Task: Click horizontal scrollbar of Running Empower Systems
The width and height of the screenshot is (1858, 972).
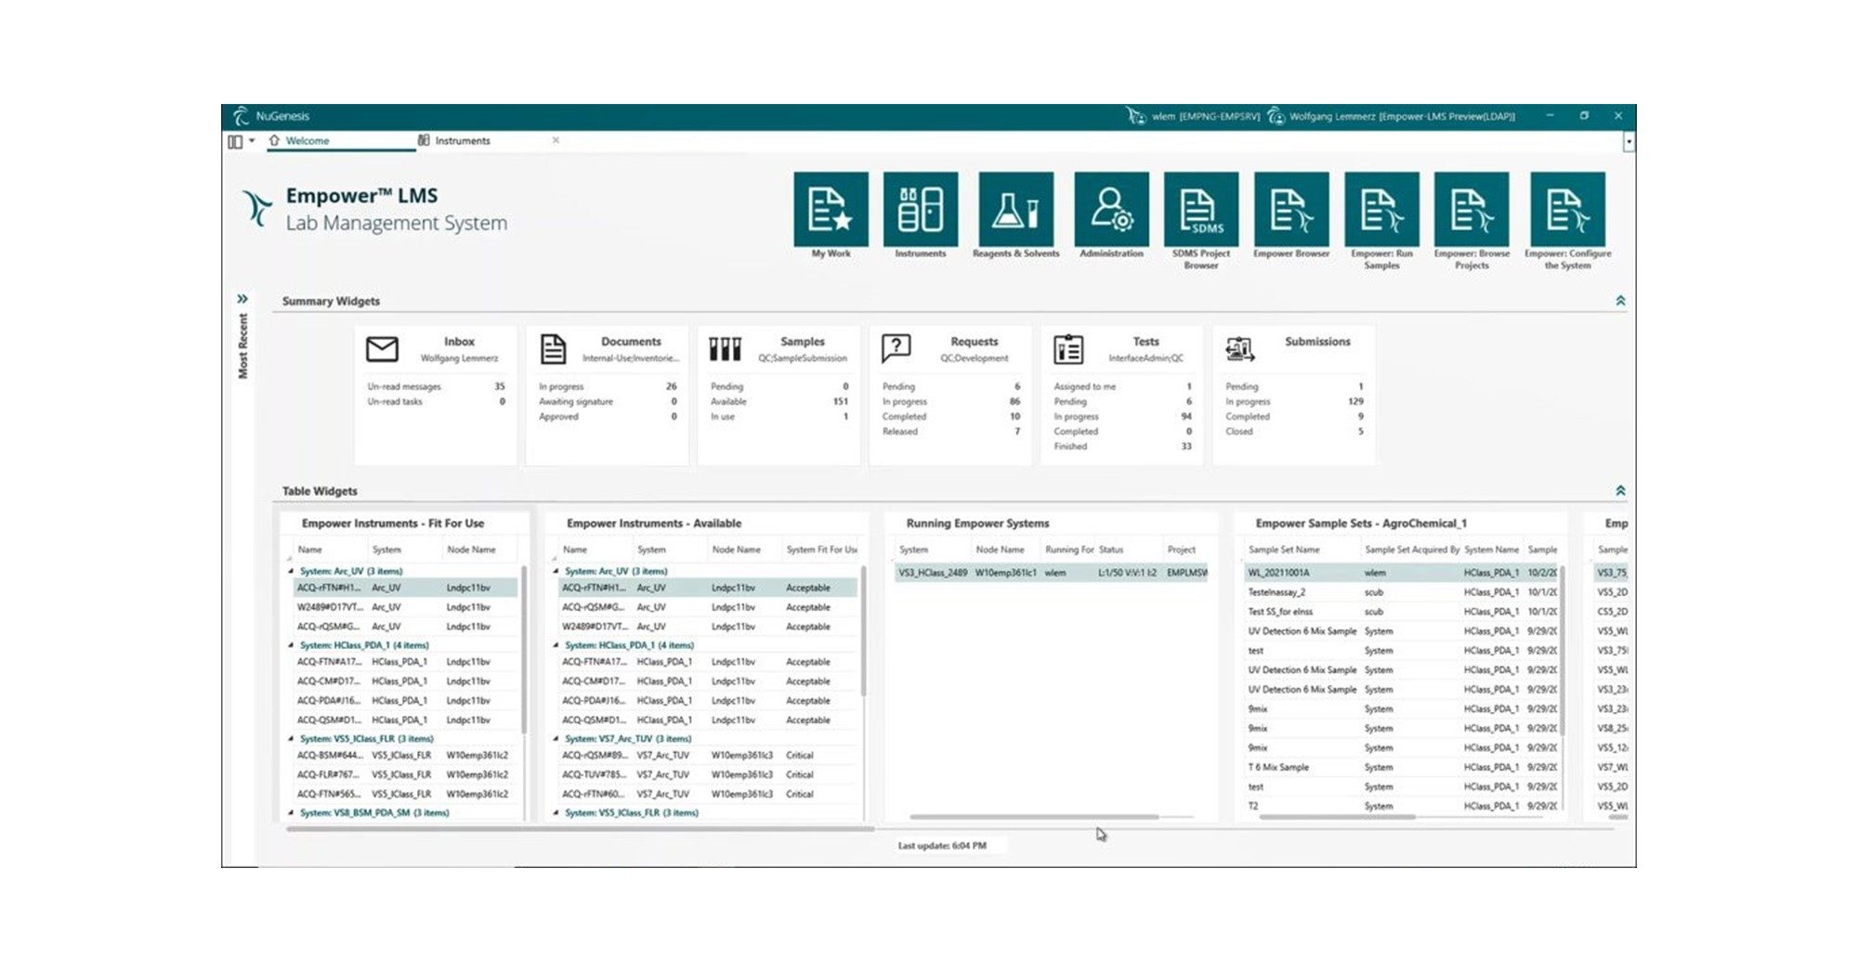Action: coord(1034,817)
